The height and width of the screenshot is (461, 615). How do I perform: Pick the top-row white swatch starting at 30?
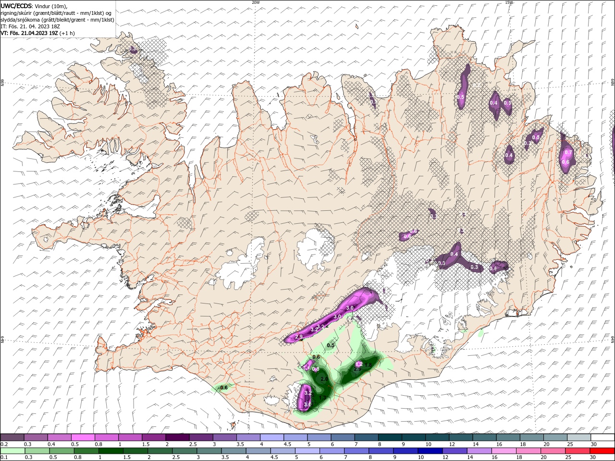tap(603, 437)
